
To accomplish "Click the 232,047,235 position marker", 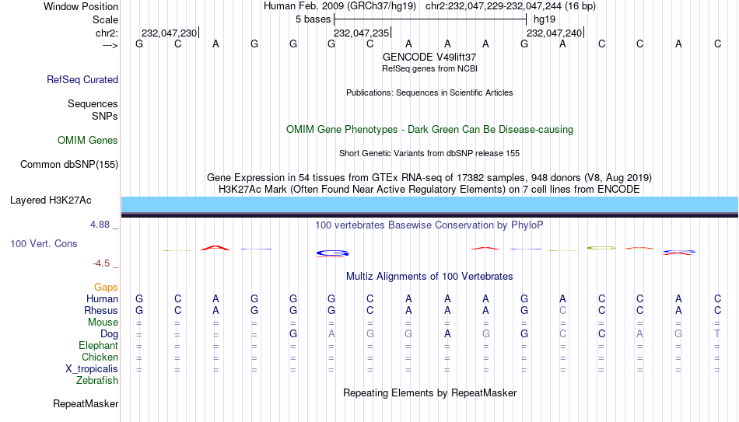I will (362, 33).
